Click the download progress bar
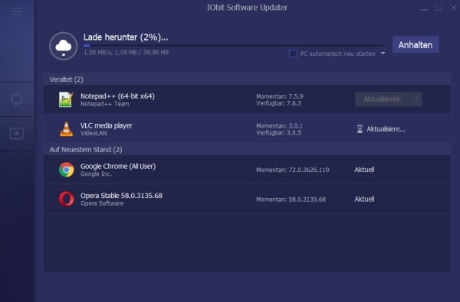 coord(233,46)
